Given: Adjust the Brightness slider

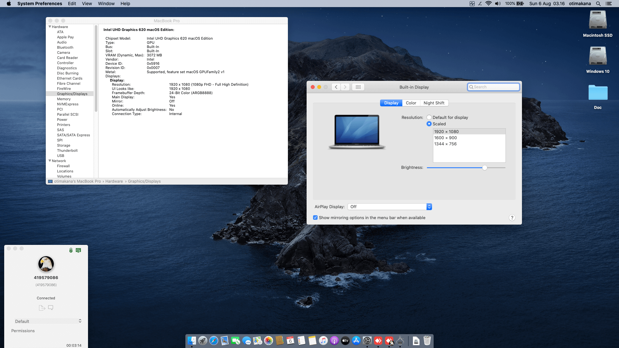Looking at the screenshot, I should tap(485, 168).
